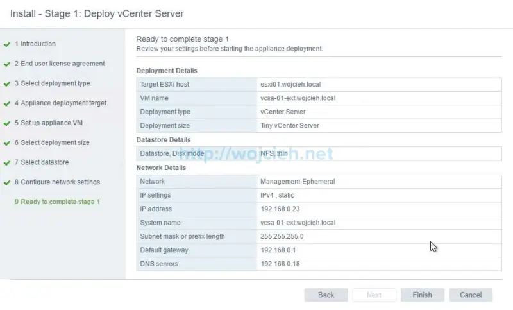
Task: Click the Deployment size label
Action: (x=165, y=126)
